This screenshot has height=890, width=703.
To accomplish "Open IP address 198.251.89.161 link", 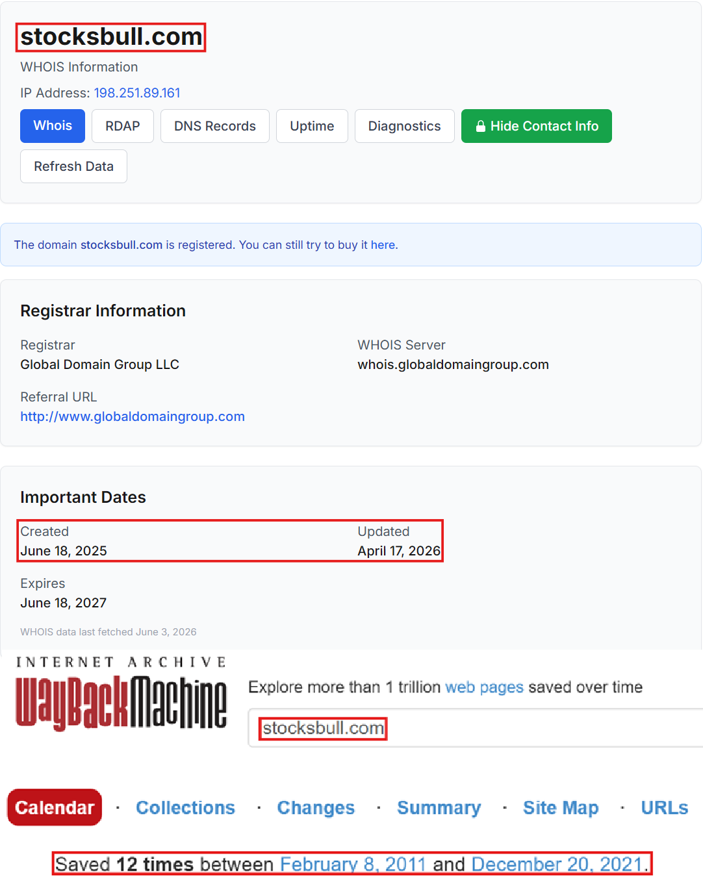I will pyautogui.click(x=137, y=93).
